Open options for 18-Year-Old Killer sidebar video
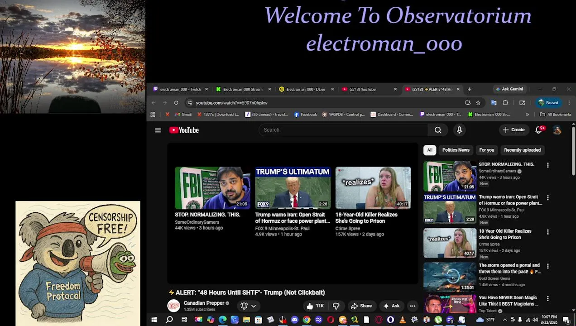Viewport: 576px width, 326px height. pyautogui.click(x=547, y=232)
